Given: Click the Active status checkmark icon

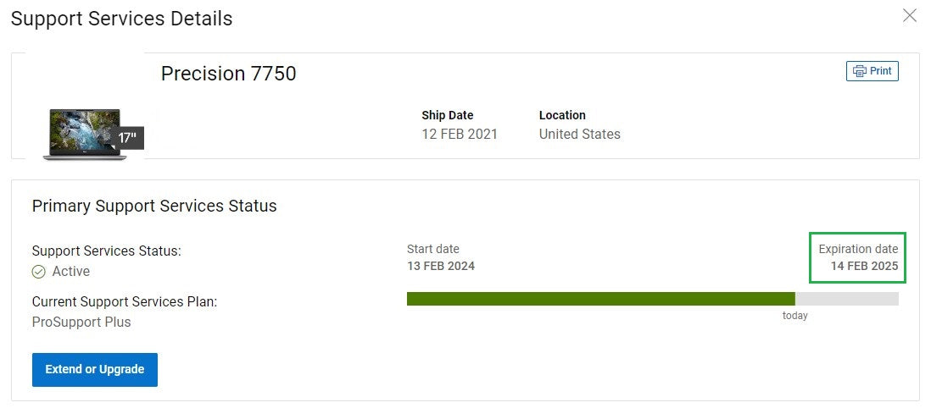Looking at the screenshot, I should [x=39, y=272].
